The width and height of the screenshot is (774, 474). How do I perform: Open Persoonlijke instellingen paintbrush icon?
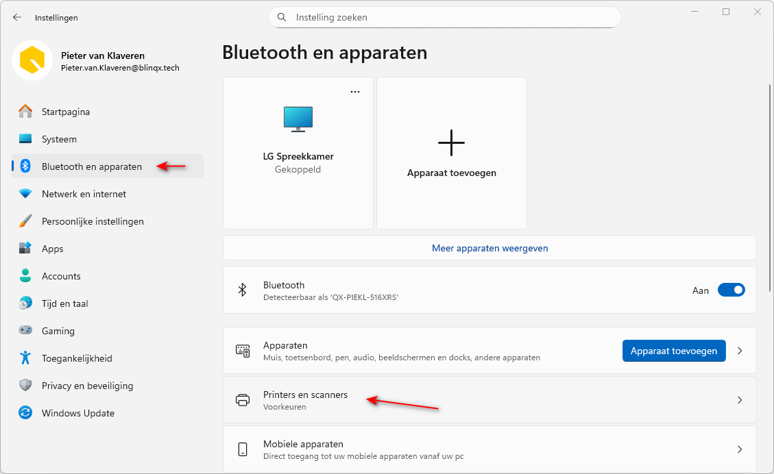25,221
